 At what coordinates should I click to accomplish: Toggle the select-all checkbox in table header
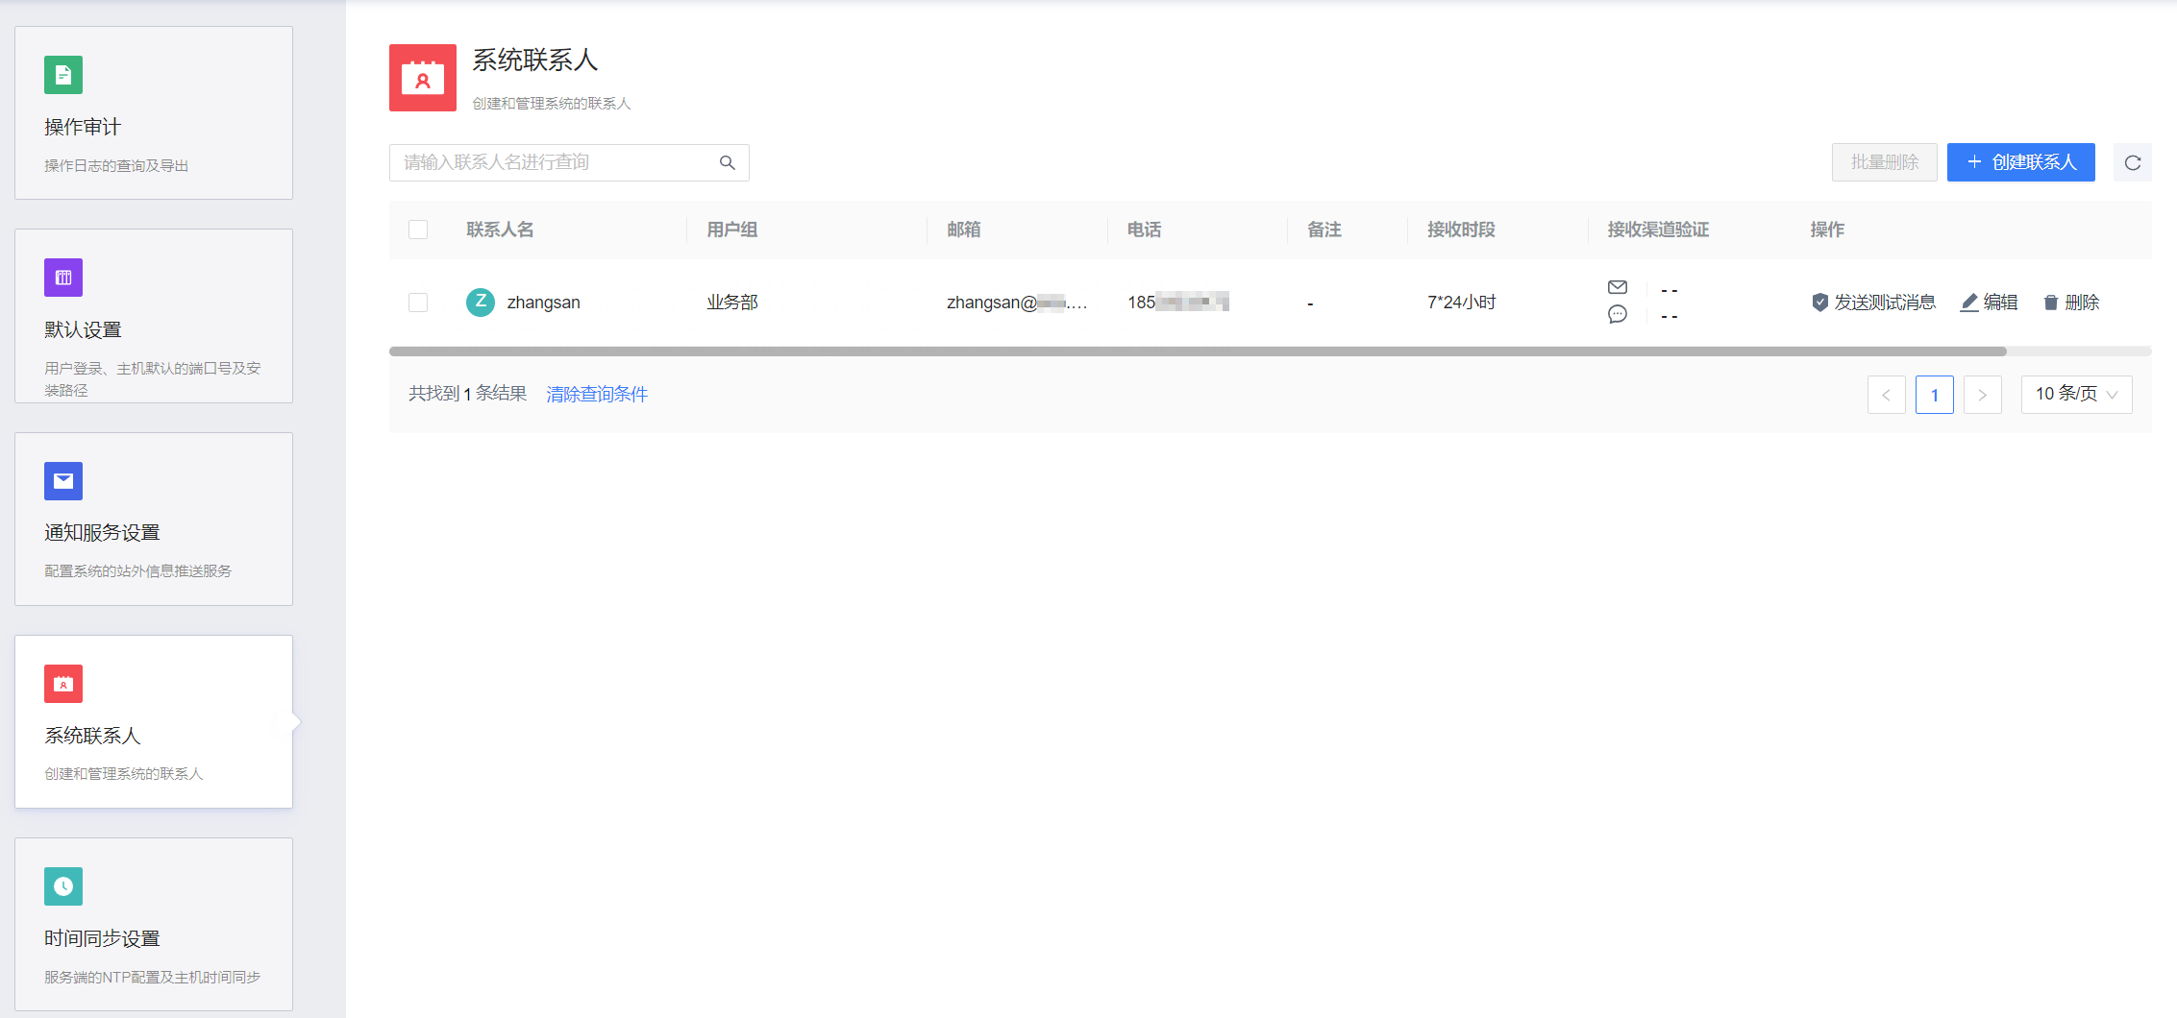(x=418, y=230)
